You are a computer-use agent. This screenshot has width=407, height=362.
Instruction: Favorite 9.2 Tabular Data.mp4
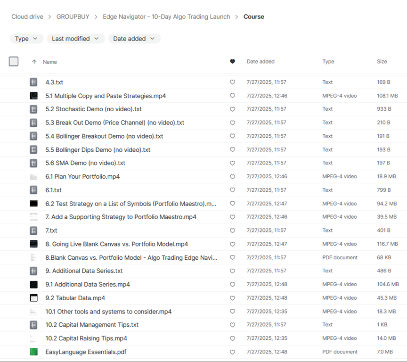tap(233, 298)
